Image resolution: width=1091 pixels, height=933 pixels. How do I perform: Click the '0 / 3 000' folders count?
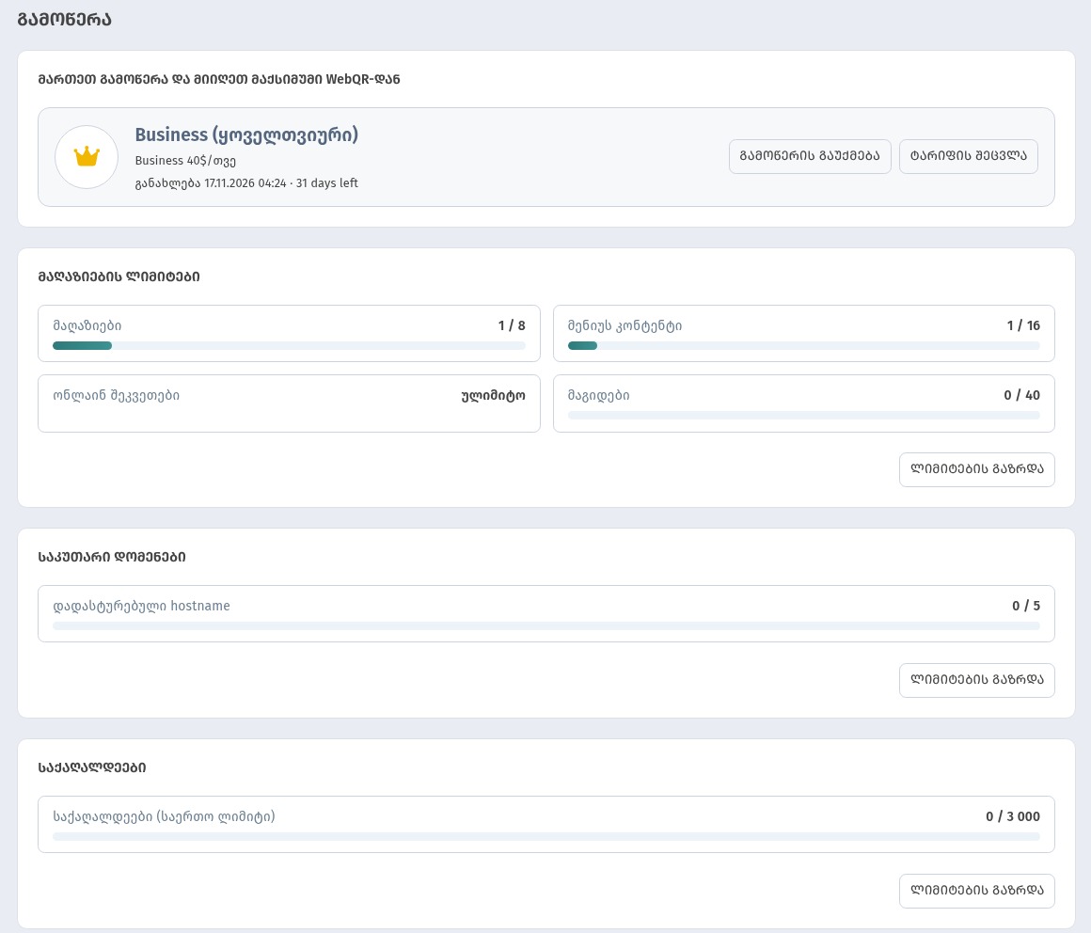click(1013, 816)
